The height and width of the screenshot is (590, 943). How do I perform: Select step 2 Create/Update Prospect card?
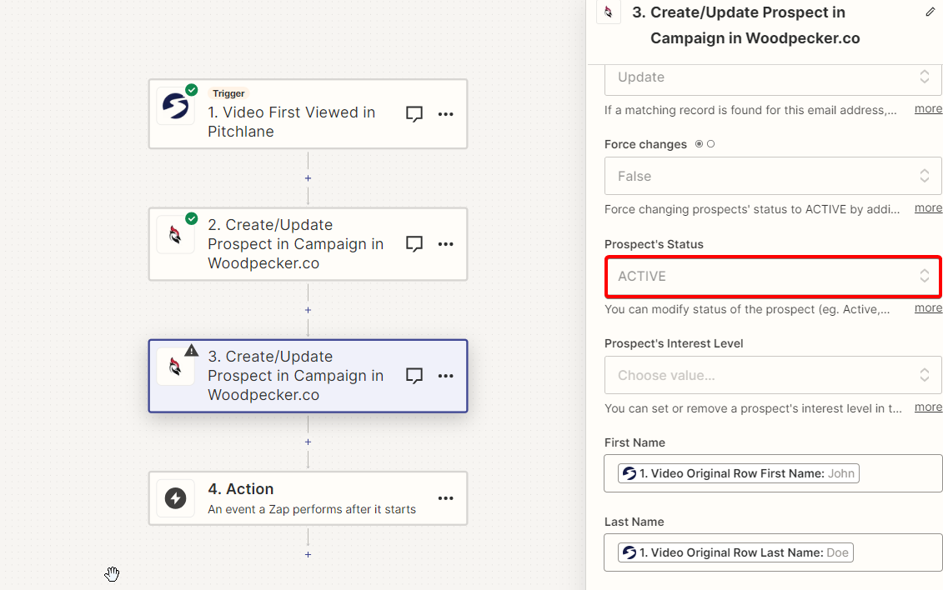(308, 244)
